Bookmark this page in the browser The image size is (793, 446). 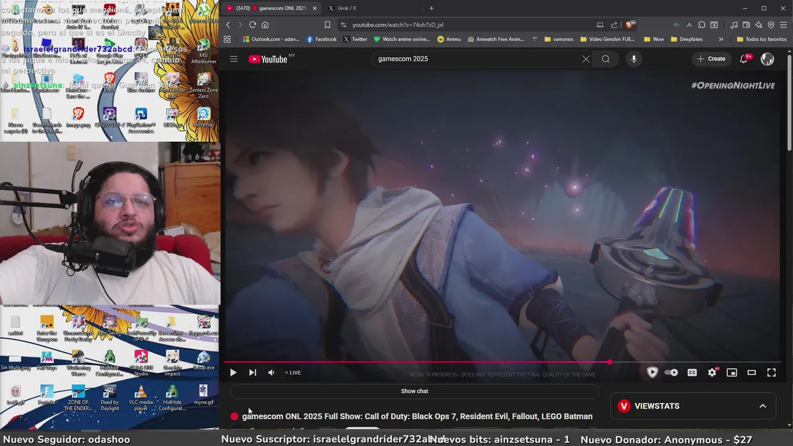point(327,25)
